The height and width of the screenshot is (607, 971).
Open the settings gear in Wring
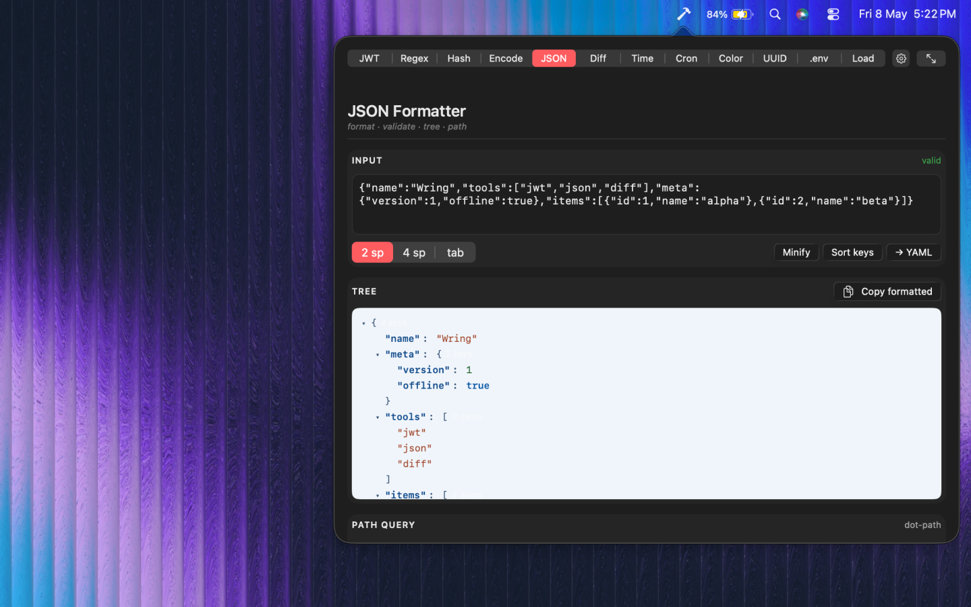point(901,59)
